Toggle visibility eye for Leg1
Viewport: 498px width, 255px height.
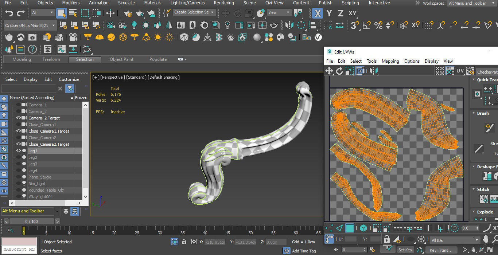click(x=19, y=151)
